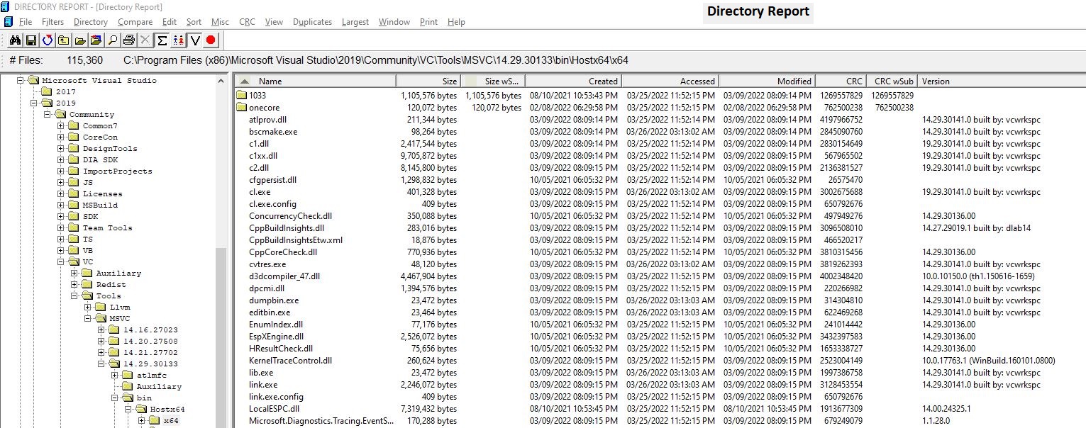Open the File menu
Image resolution: width=1086 pixels, height=428 pixels.
[x=26, y=22]
